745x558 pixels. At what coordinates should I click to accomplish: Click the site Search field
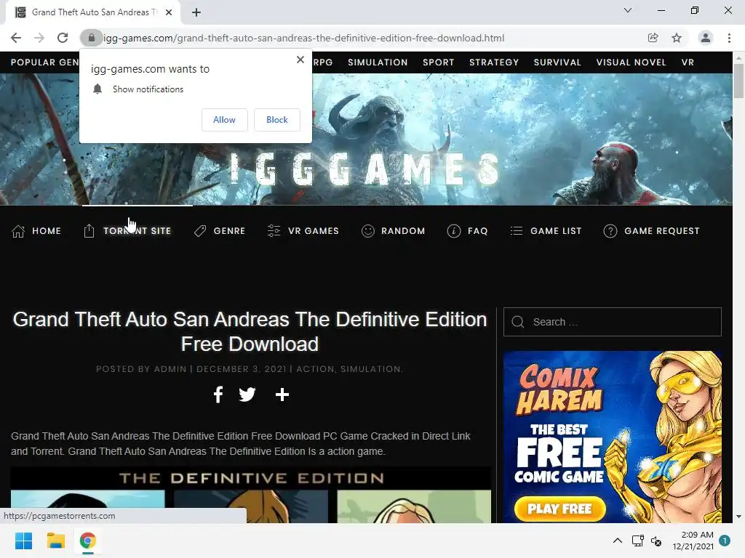pyautogui.click(x=613, y=322)
